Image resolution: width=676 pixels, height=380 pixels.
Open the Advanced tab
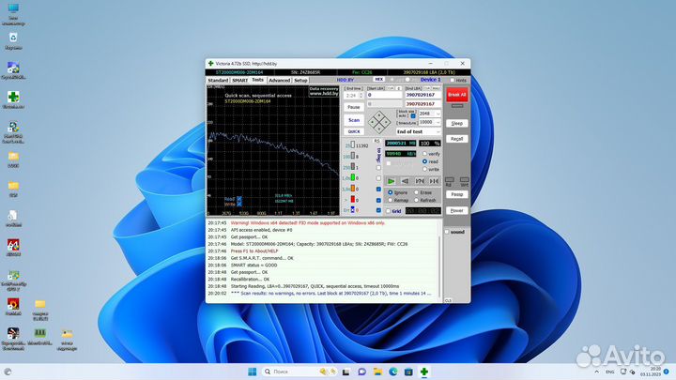(x=280, y=80)
